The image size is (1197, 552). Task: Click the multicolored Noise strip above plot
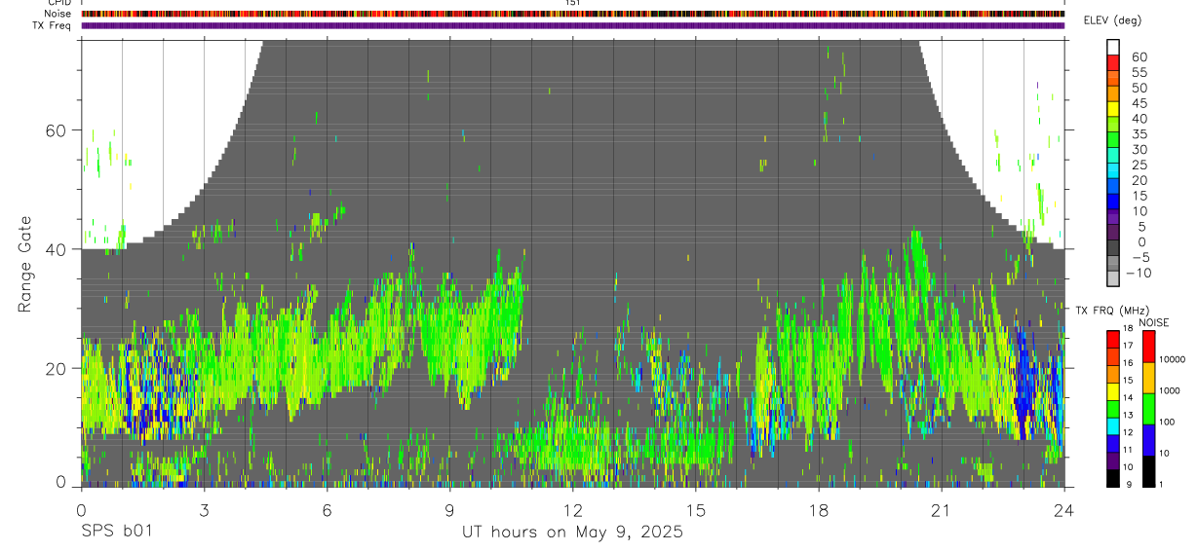pyautogui.click(x=572, y=14)
